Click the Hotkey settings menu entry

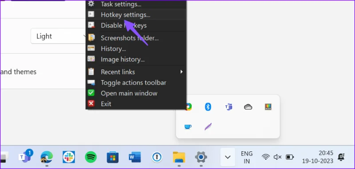tap(136, 15)
